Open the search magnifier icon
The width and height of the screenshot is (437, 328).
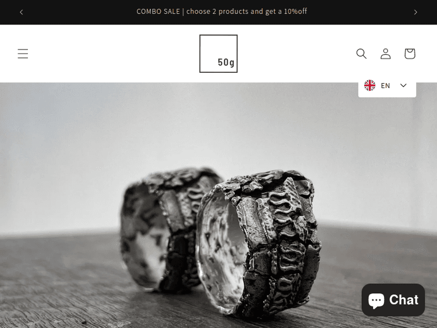pos(361,54)
